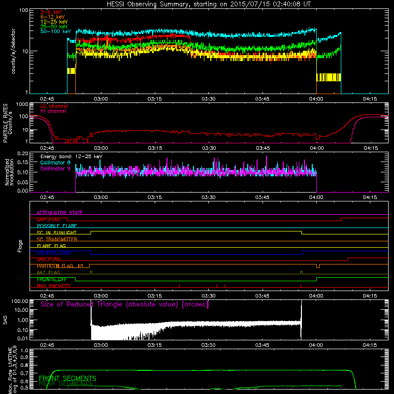Click the Mon. Rate LIVETIME axis title

(x=12, y=370)
